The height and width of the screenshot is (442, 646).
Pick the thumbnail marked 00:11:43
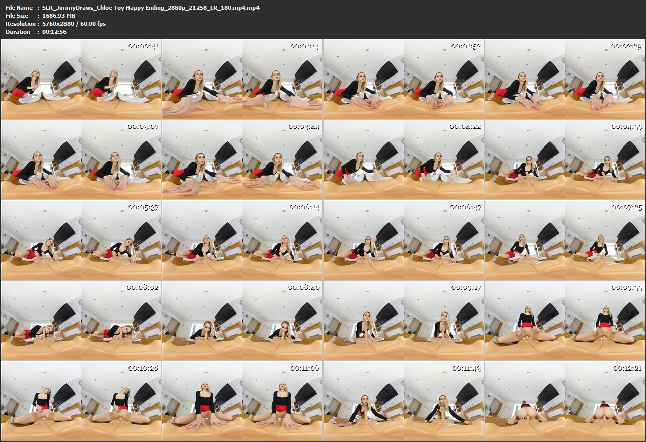[x=404, y=401]
